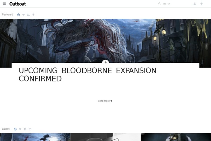Go to Oatboat home logo
The image size is (211, 141).
pos(18,4)
